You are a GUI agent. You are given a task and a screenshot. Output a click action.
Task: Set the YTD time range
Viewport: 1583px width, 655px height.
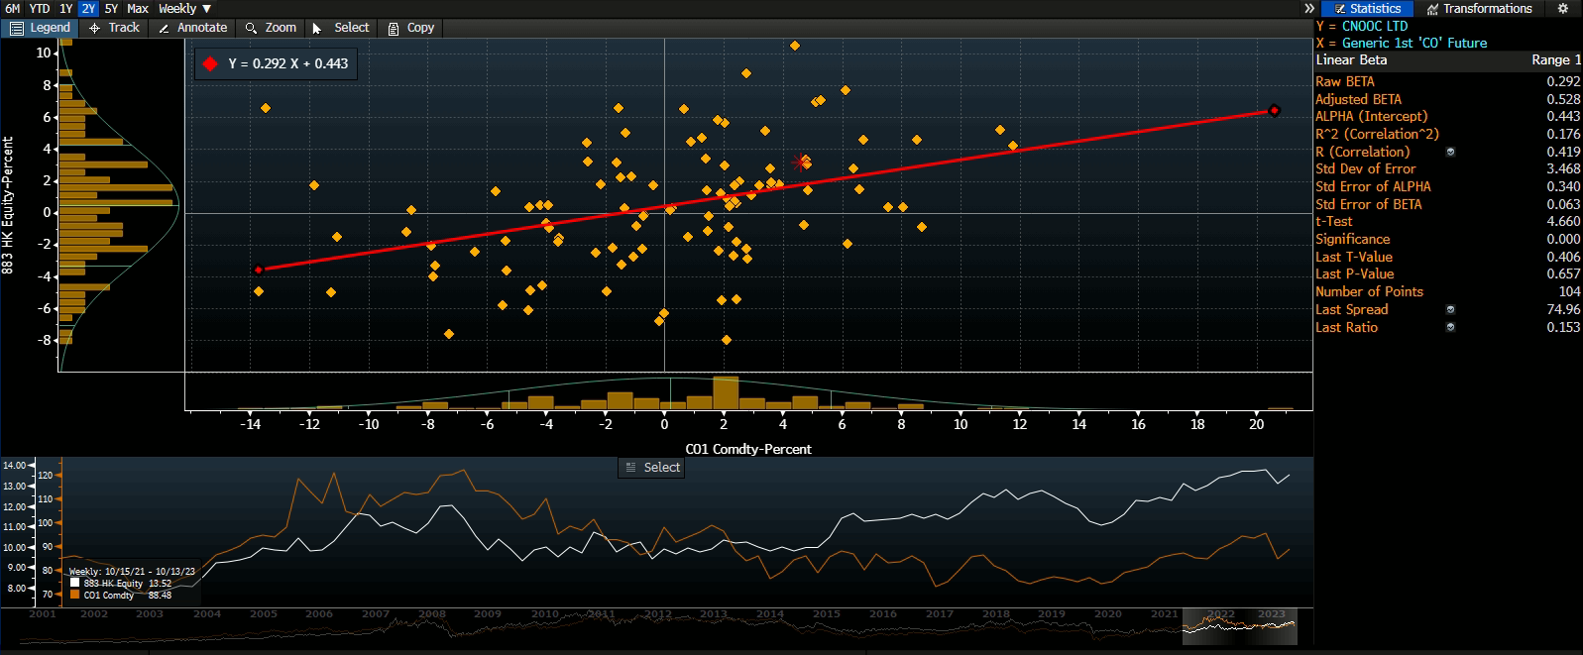click(40, 8)
